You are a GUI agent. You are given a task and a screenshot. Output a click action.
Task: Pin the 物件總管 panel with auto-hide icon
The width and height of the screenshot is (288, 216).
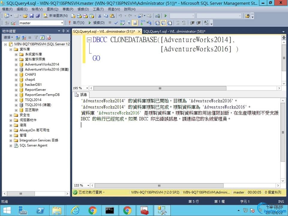tap(63, 31)
